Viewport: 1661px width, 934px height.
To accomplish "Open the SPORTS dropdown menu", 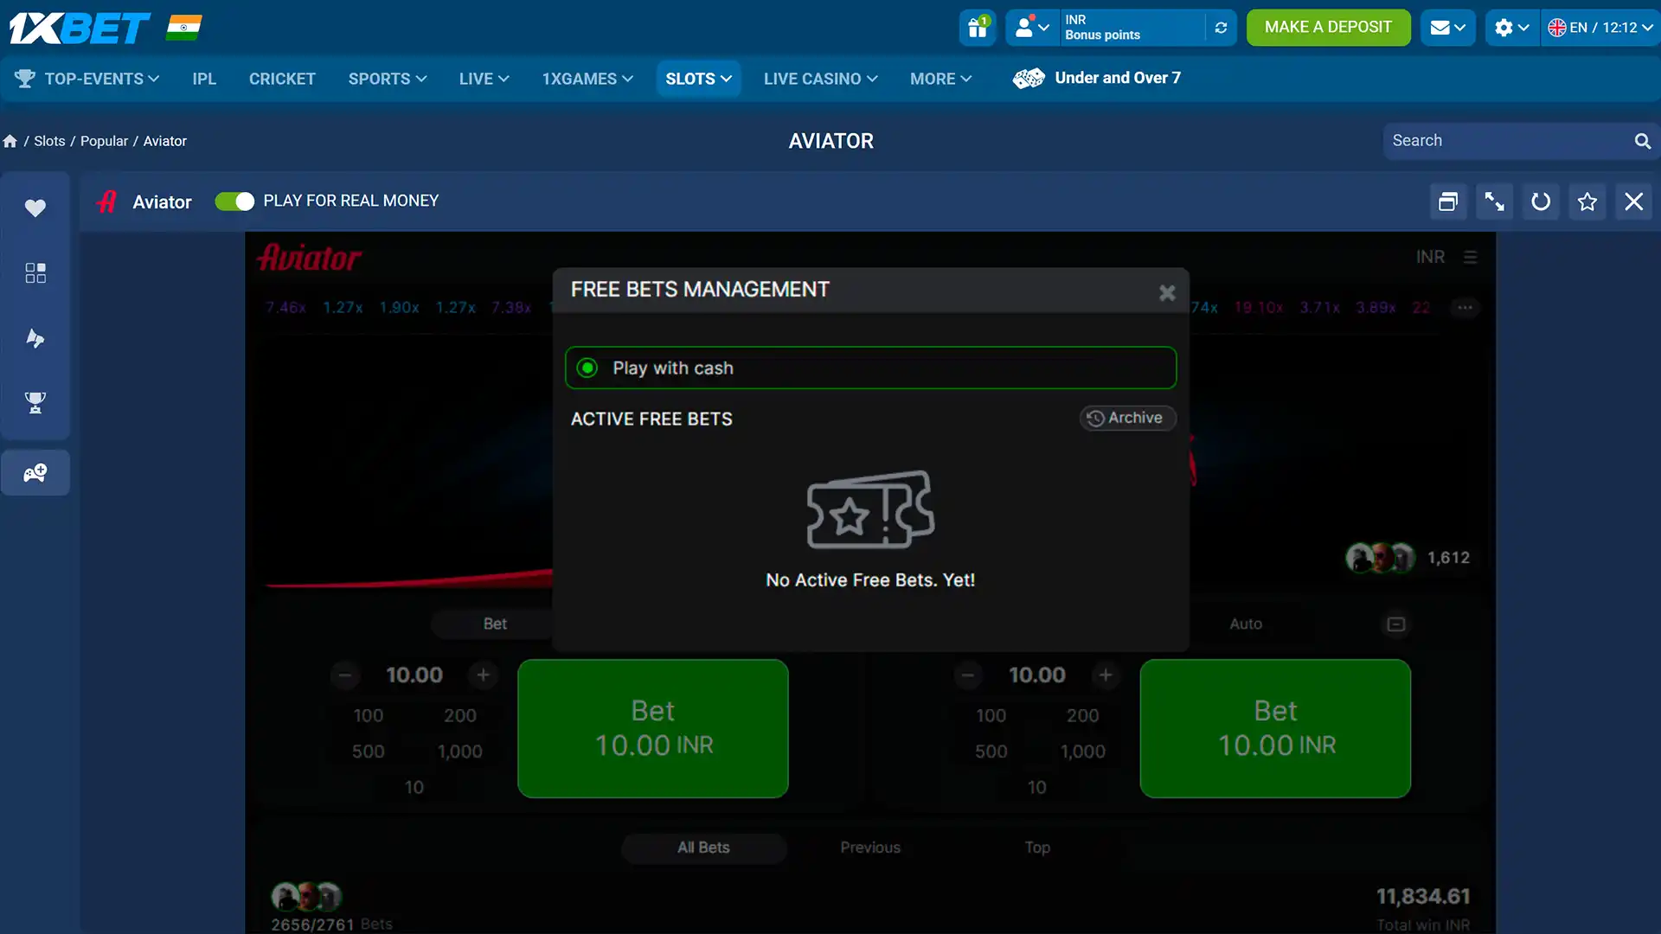I will tap(387, 78).
